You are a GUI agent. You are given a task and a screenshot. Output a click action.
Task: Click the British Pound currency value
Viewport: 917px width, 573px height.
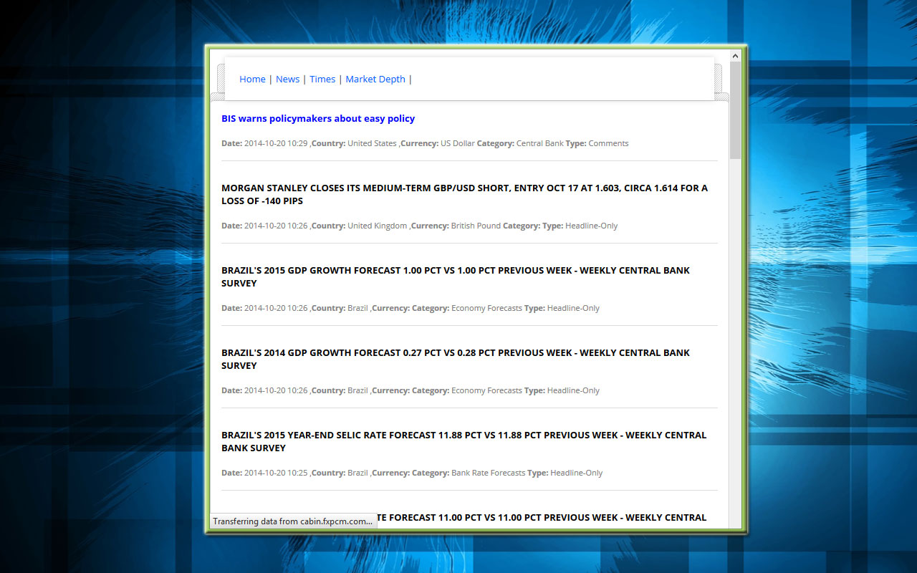[x=476, y=226]
